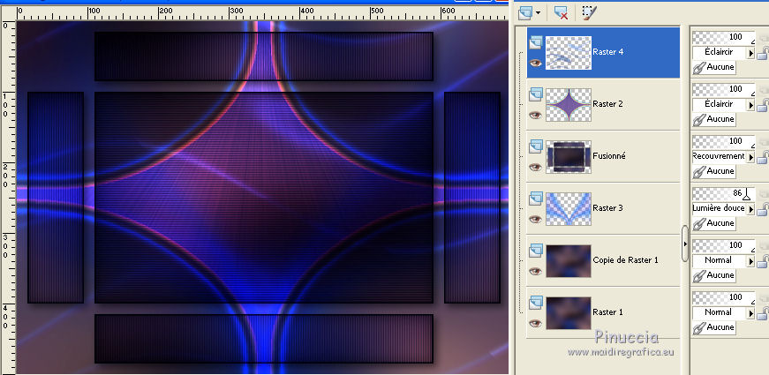
Task: Adjust Fusionné opacity slider
Action: pos(723,141)
